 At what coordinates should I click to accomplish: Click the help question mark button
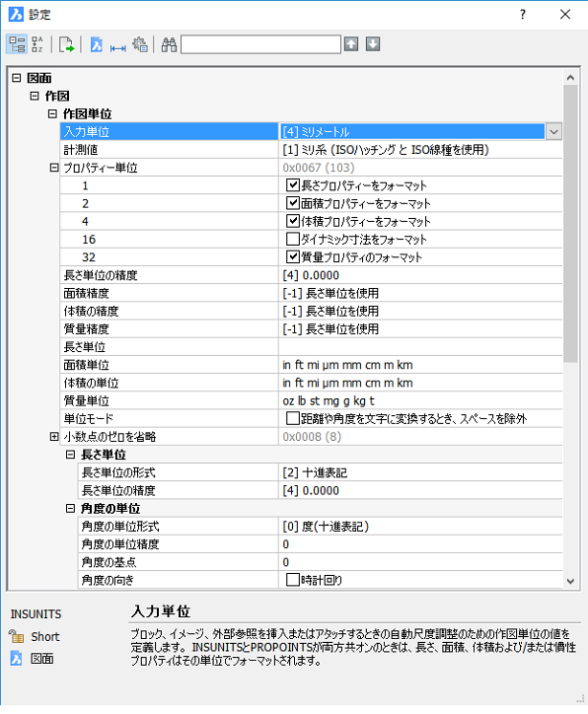[523, 15]
